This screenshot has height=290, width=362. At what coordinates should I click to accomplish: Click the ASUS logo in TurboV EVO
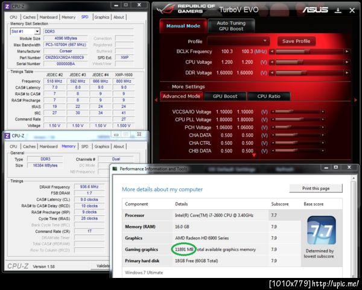coord(316,10)
